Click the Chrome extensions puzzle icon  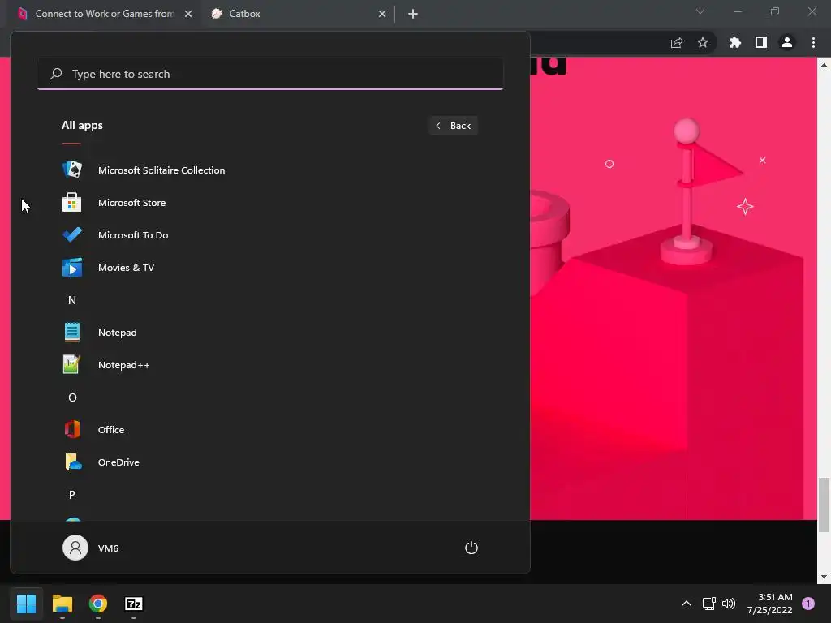coord(734,42)
